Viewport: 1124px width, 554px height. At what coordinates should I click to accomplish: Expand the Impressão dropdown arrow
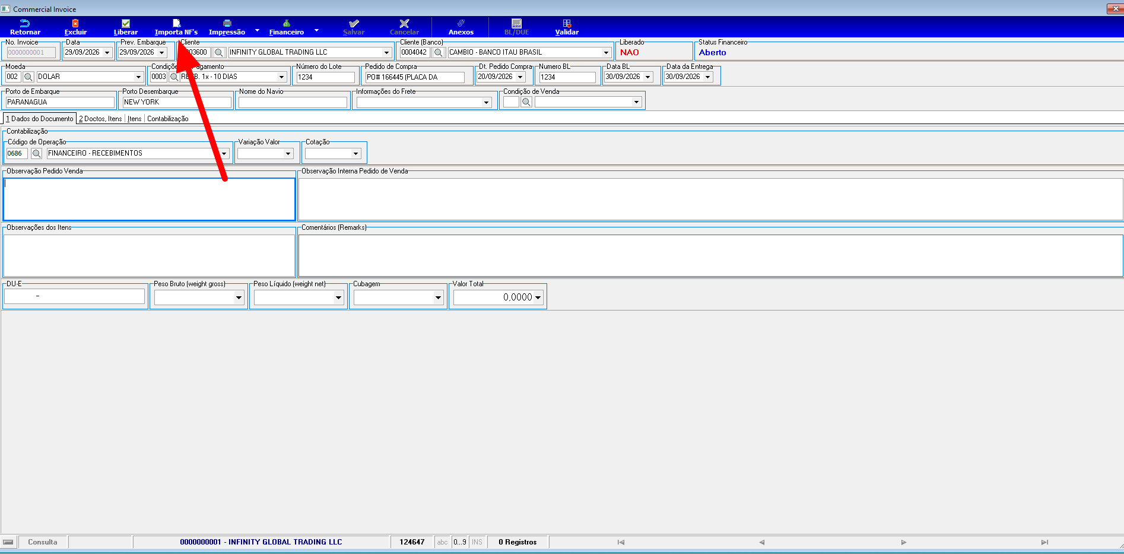(257, 30)
